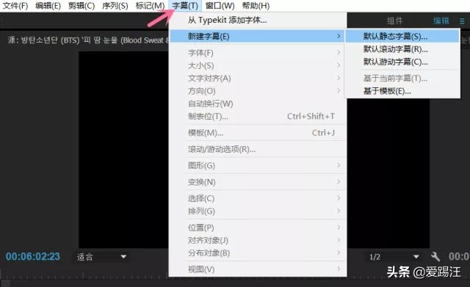Viewport: 470px width, 287px height.
Task: Click 滚动/游动选项(R)... item
Action: point(258,149)
